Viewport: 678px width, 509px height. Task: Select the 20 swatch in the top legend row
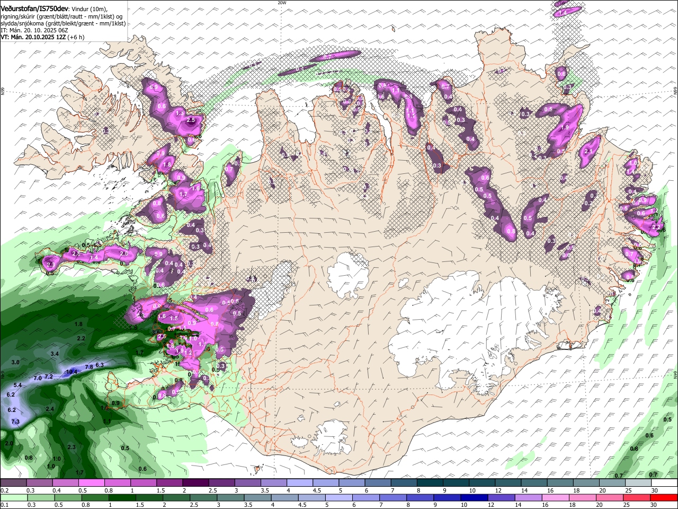[x=612, y=483]
